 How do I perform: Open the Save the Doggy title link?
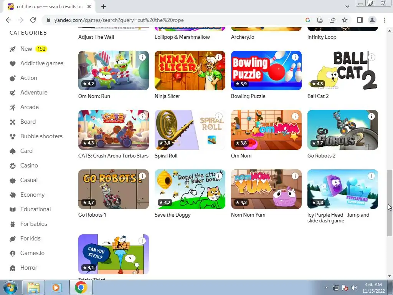[172, 215]
